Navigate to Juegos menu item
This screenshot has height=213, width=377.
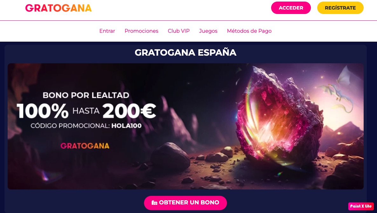pos(208,31)
